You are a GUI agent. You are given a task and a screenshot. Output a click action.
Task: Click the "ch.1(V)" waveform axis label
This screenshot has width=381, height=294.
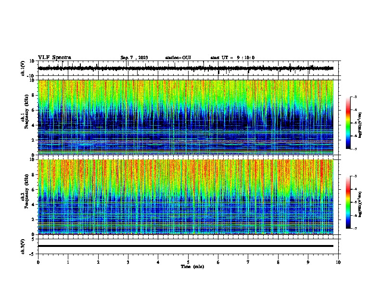click(23, 68)
